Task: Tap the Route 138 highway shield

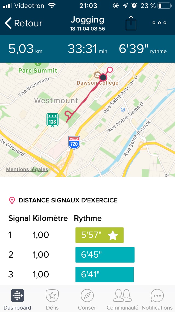Action: [52, 120]
